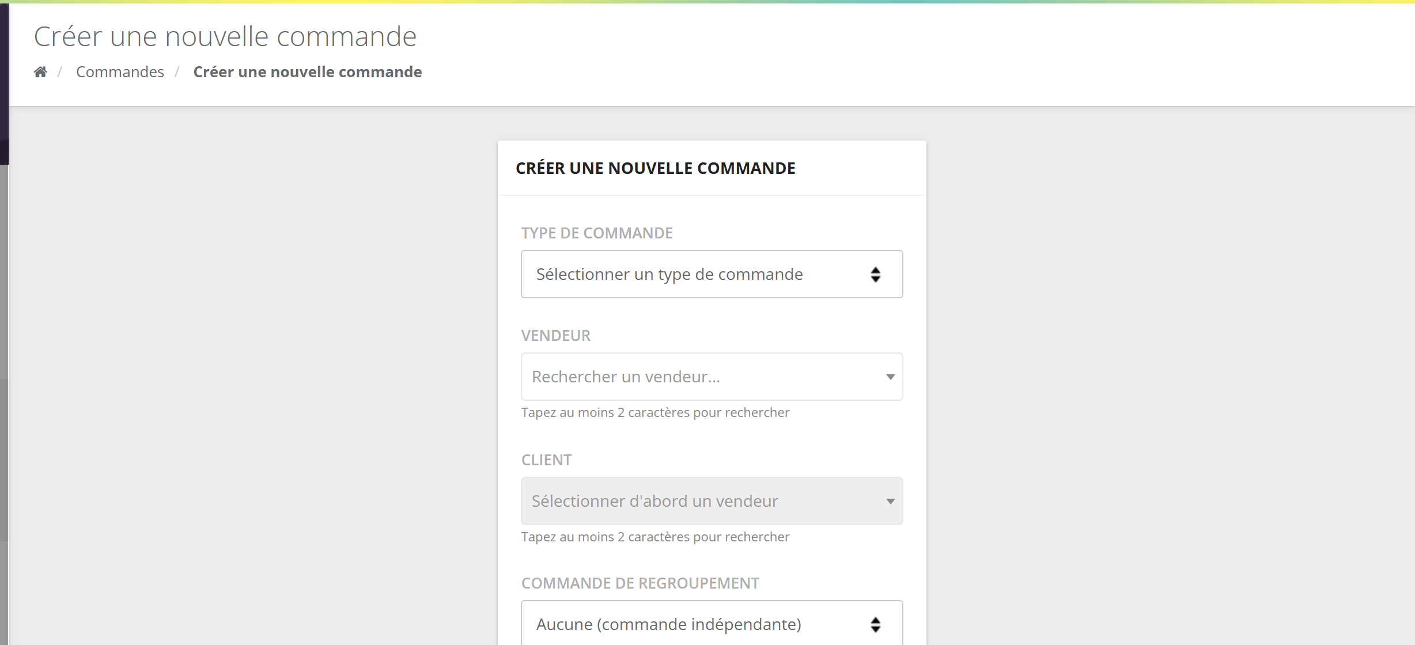Go to home via breadcrumb house icon
Image resolution: width=1415 pixels, height=645 pixels.
pos(40,72)
